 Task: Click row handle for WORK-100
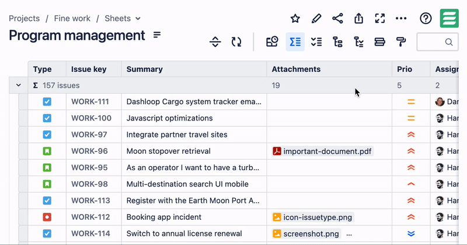coord(23,118)
